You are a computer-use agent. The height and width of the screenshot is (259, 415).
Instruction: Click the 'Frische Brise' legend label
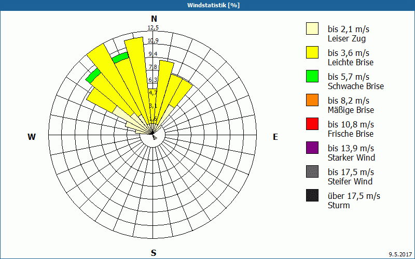tap(351, 134)
